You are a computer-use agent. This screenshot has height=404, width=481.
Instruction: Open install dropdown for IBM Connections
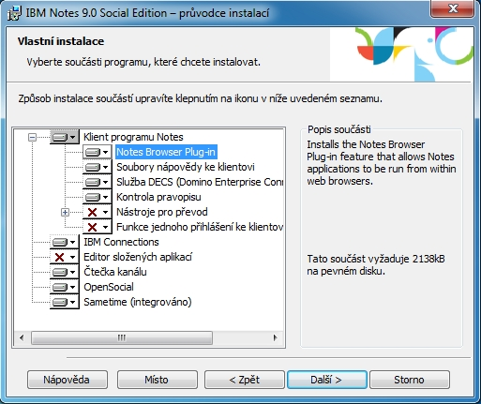pos(65,242)
